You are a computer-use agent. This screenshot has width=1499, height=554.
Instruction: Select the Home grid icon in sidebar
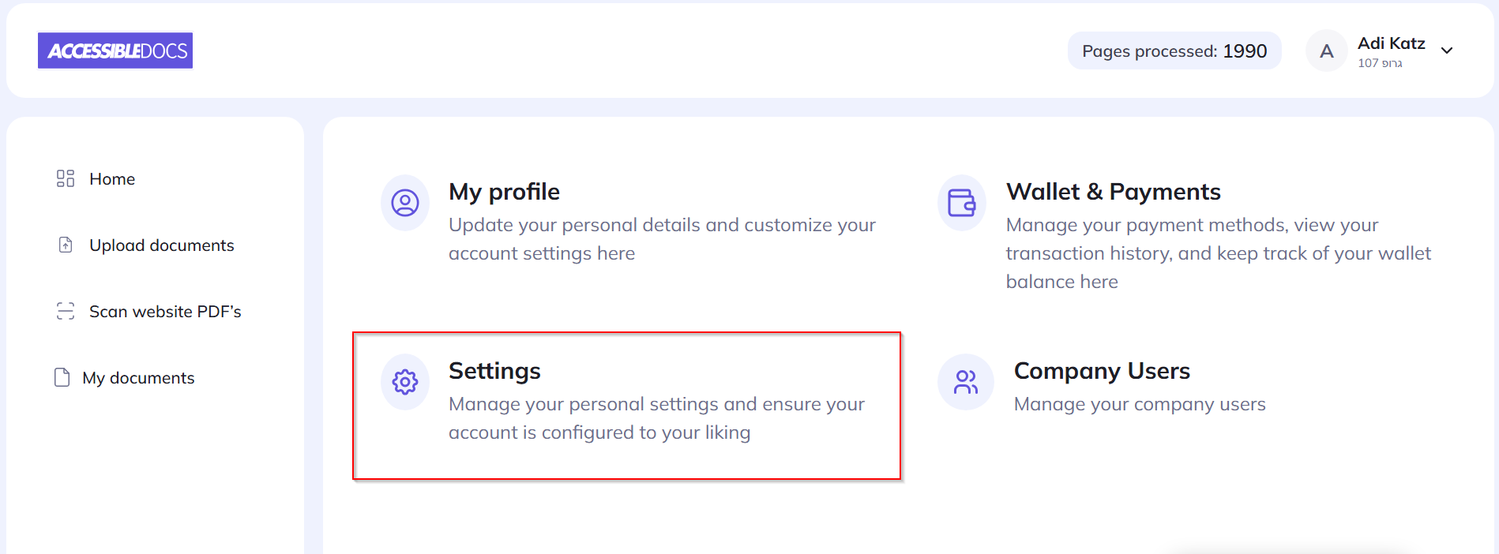pyautogui.click(x=66, y=179)
